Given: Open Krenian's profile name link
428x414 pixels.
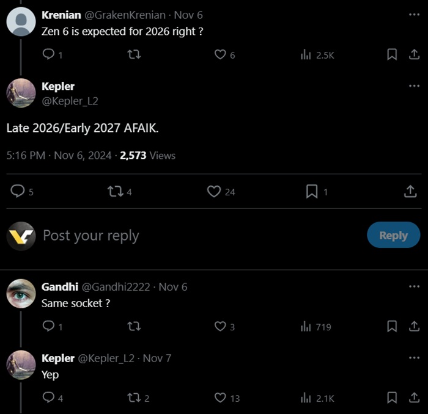Looking at the screenshot, I should click(x=61, y=15).
